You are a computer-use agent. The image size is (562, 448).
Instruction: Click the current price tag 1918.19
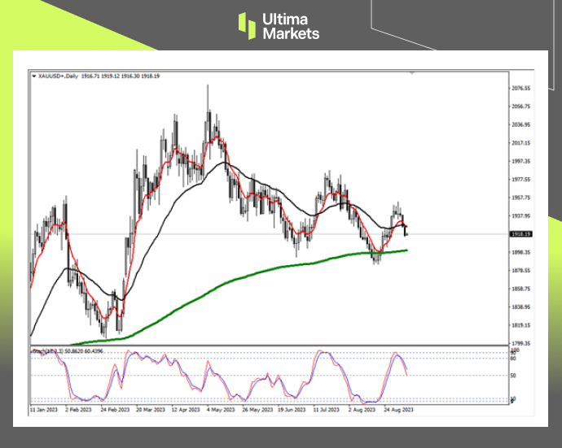520,234
